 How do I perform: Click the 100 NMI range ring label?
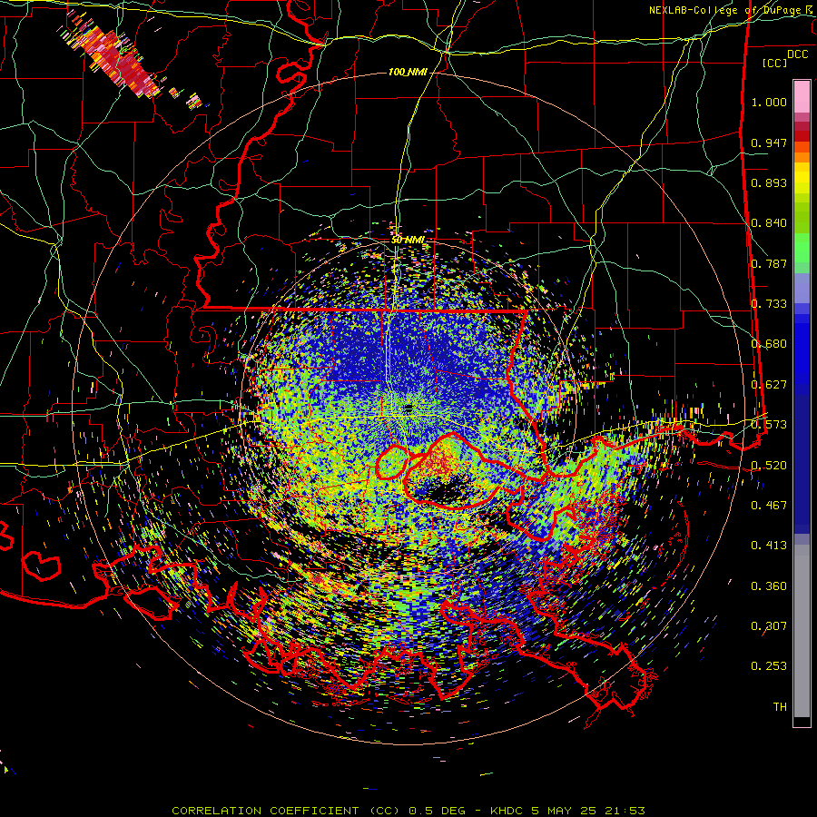point(408,72)
